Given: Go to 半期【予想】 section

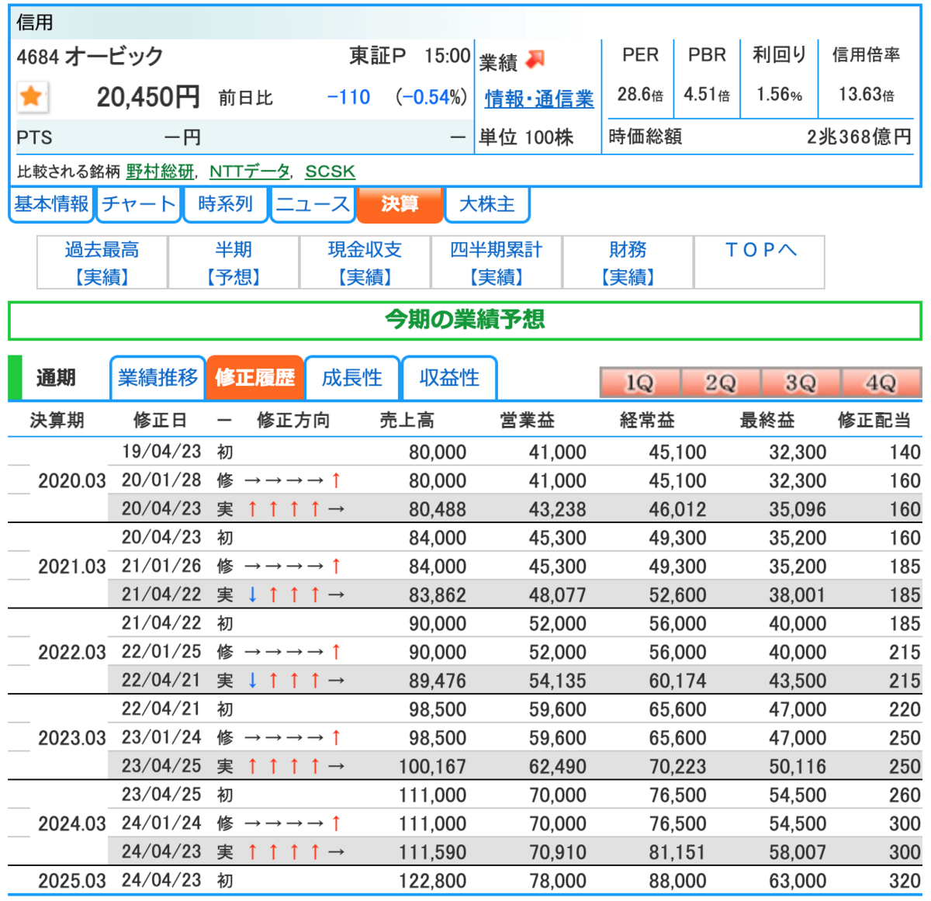Looking at the screenshot, I should (234, 263).
